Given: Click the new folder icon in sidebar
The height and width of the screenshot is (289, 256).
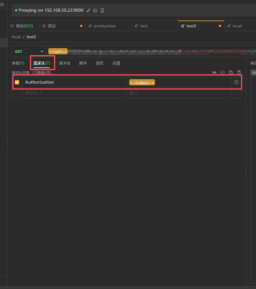Looking at the screenshot, I should click(2, 4).
